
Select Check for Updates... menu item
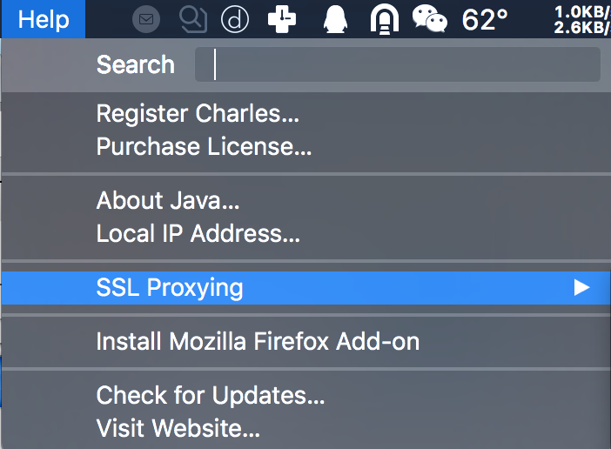coord(211,395)
